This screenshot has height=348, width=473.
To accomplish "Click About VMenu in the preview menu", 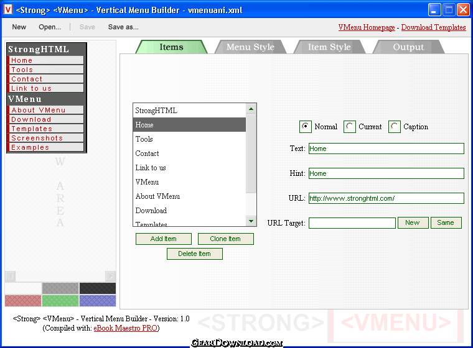I will [x=45, y=110].
